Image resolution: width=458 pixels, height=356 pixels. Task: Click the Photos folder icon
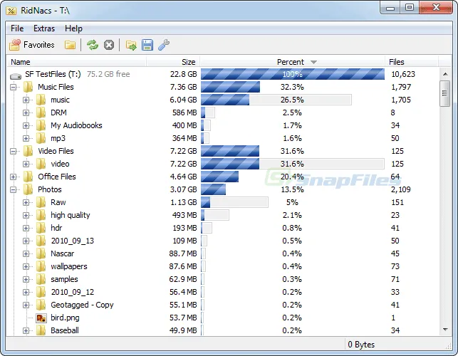click(28, 189)
